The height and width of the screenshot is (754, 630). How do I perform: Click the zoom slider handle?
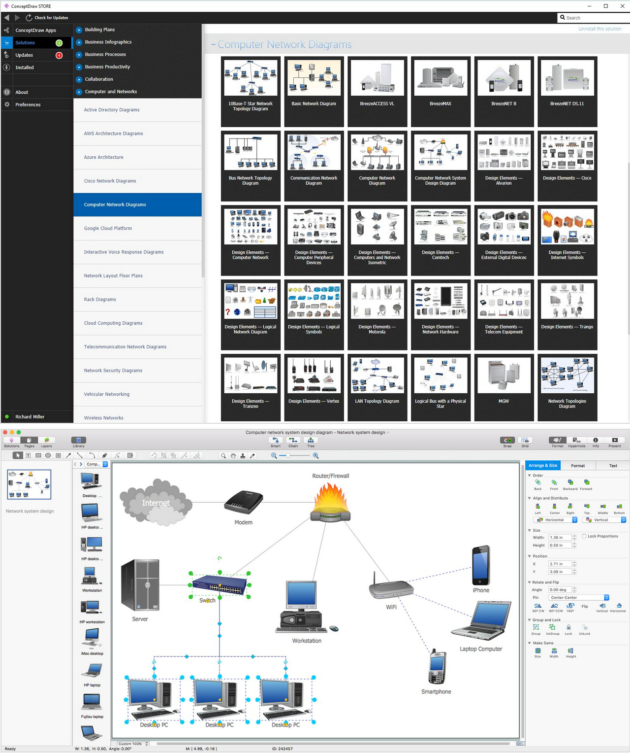point(289,456)
